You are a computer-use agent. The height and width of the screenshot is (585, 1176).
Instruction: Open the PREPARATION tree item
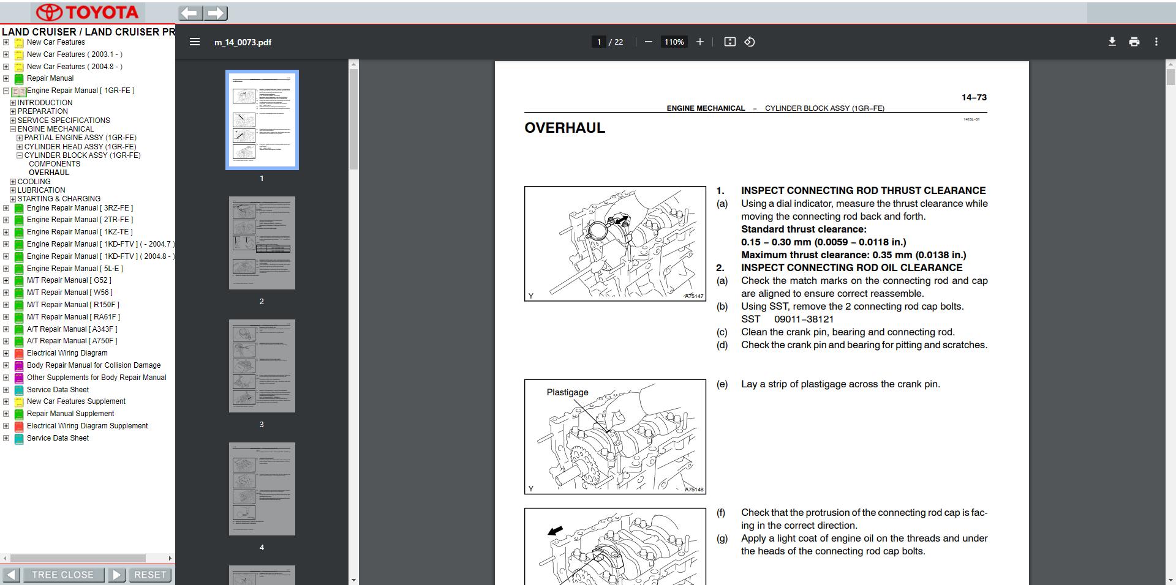tap(43, 111)
